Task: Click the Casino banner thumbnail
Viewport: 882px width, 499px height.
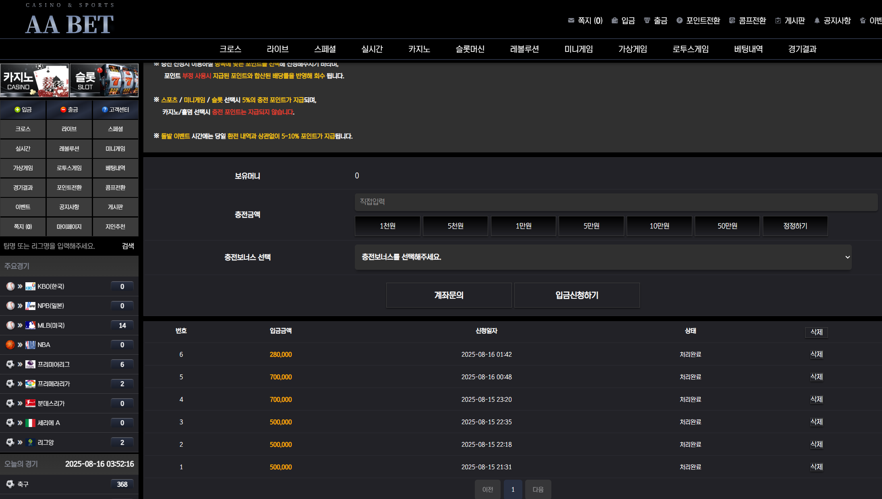Action: pyautogui.click(x=35, y=80)
